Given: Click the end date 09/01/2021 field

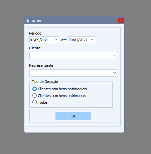Looking at the screenshot, I should [79, 40].
